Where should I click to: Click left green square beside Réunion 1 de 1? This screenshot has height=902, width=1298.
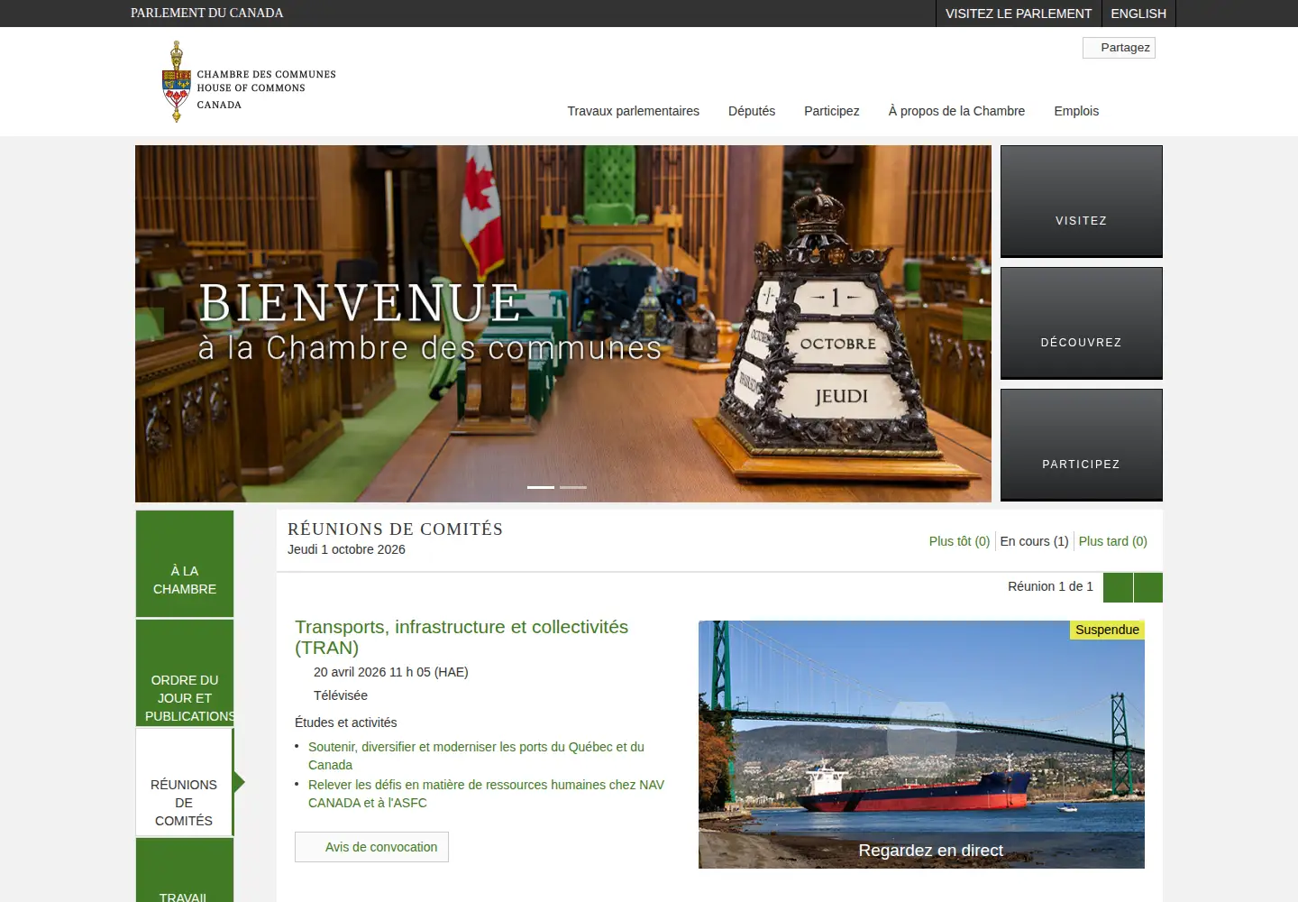point(1118,587)
